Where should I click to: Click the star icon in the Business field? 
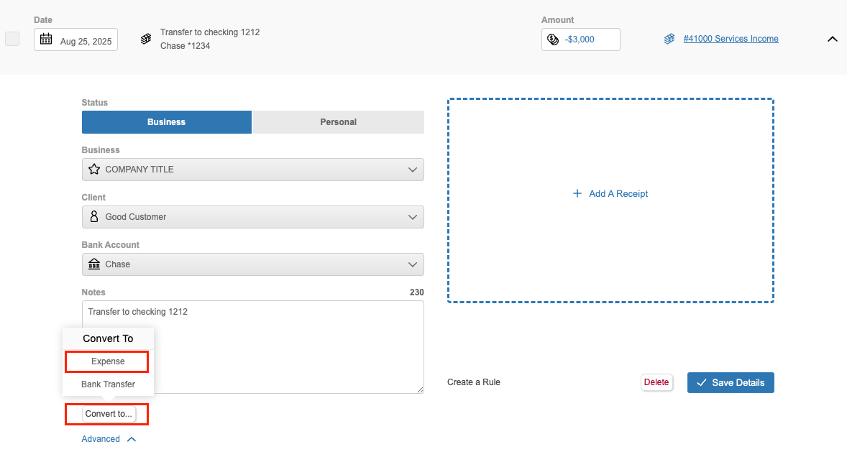tap(93, 170)
